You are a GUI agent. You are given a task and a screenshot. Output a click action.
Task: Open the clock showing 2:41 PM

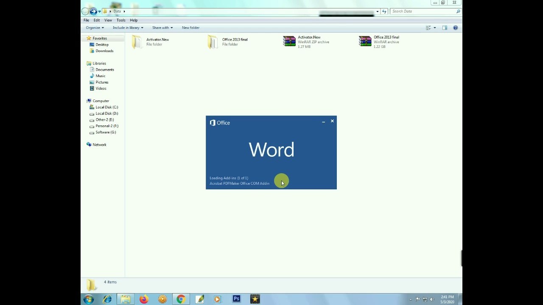point(448,299)
